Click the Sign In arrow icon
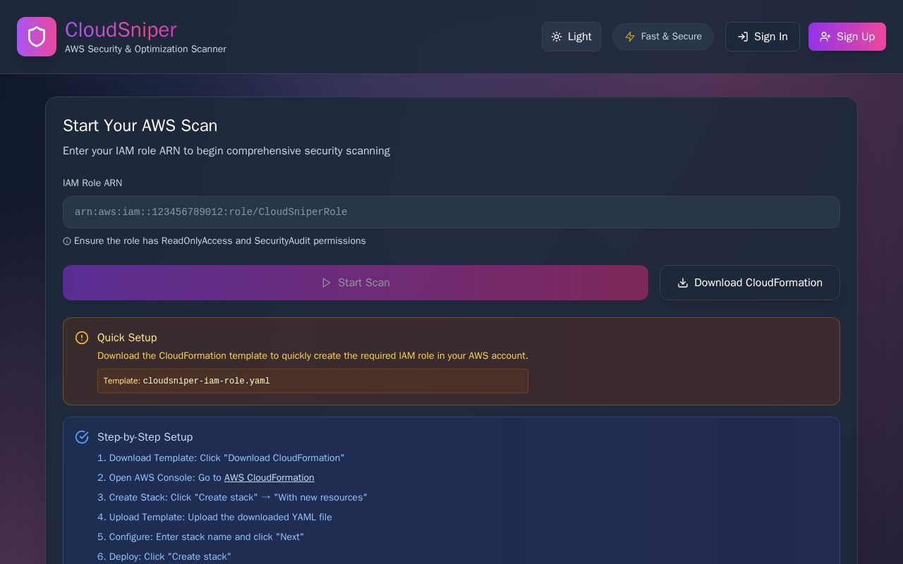903x564 pixels. pyautogui.click(x=743, y=37)
